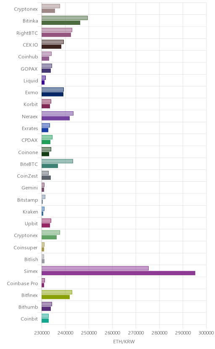Click the RightBTC axis label
Image resolution: width=215 pixels, height=349 pixels.
(27, 33)
